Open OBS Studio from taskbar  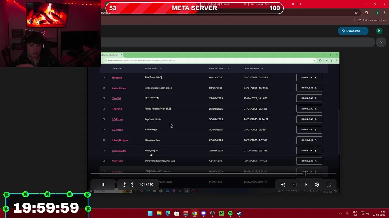212,213
